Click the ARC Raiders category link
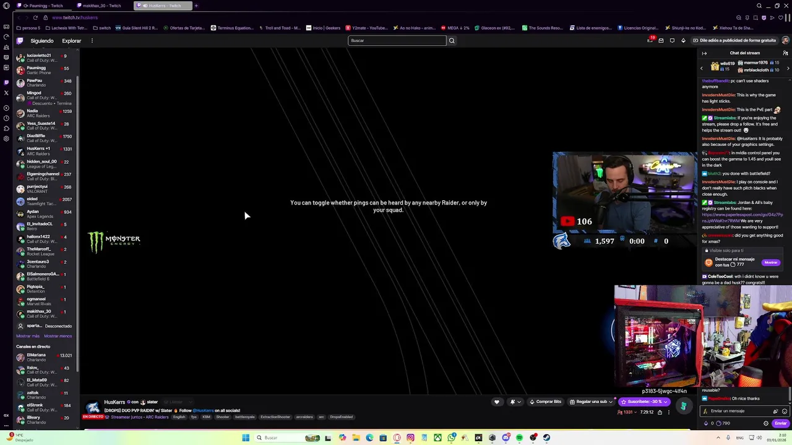 coord(157,417)
